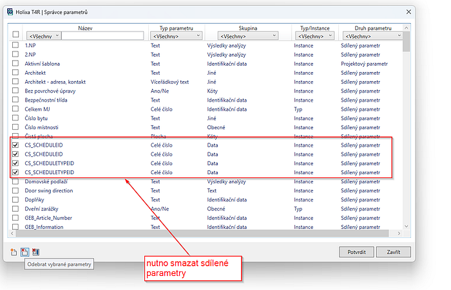The width and height of the screenshot is (451, 290).
Task: Tick the GEB_Article_Number checkbox
Action: pyautogui.click(x=15, y=218)
